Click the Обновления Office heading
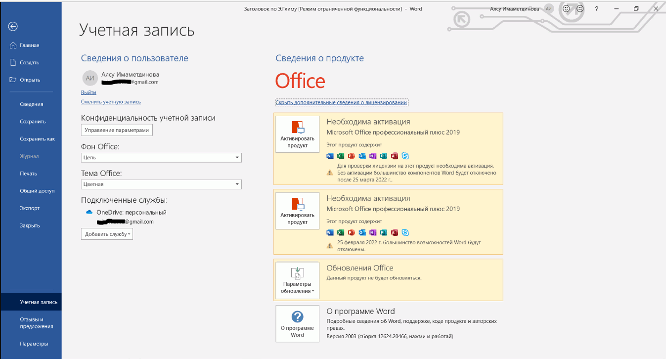The height and width of the screenshot is (359, 666). coord(360,268)
